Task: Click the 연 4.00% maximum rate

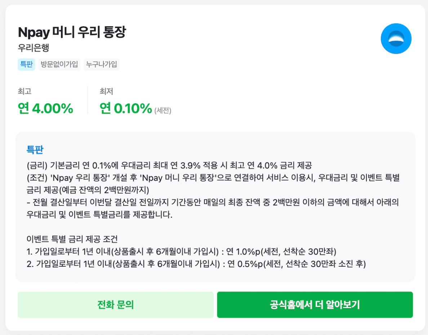Action: click(x=45, y=108)
